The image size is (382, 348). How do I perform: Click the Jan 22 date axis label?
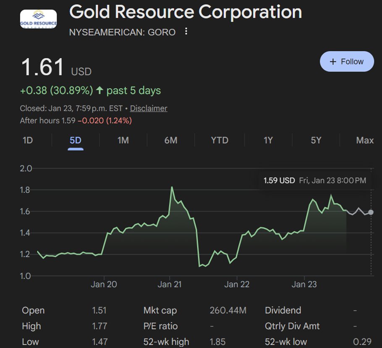coord(237,284)
